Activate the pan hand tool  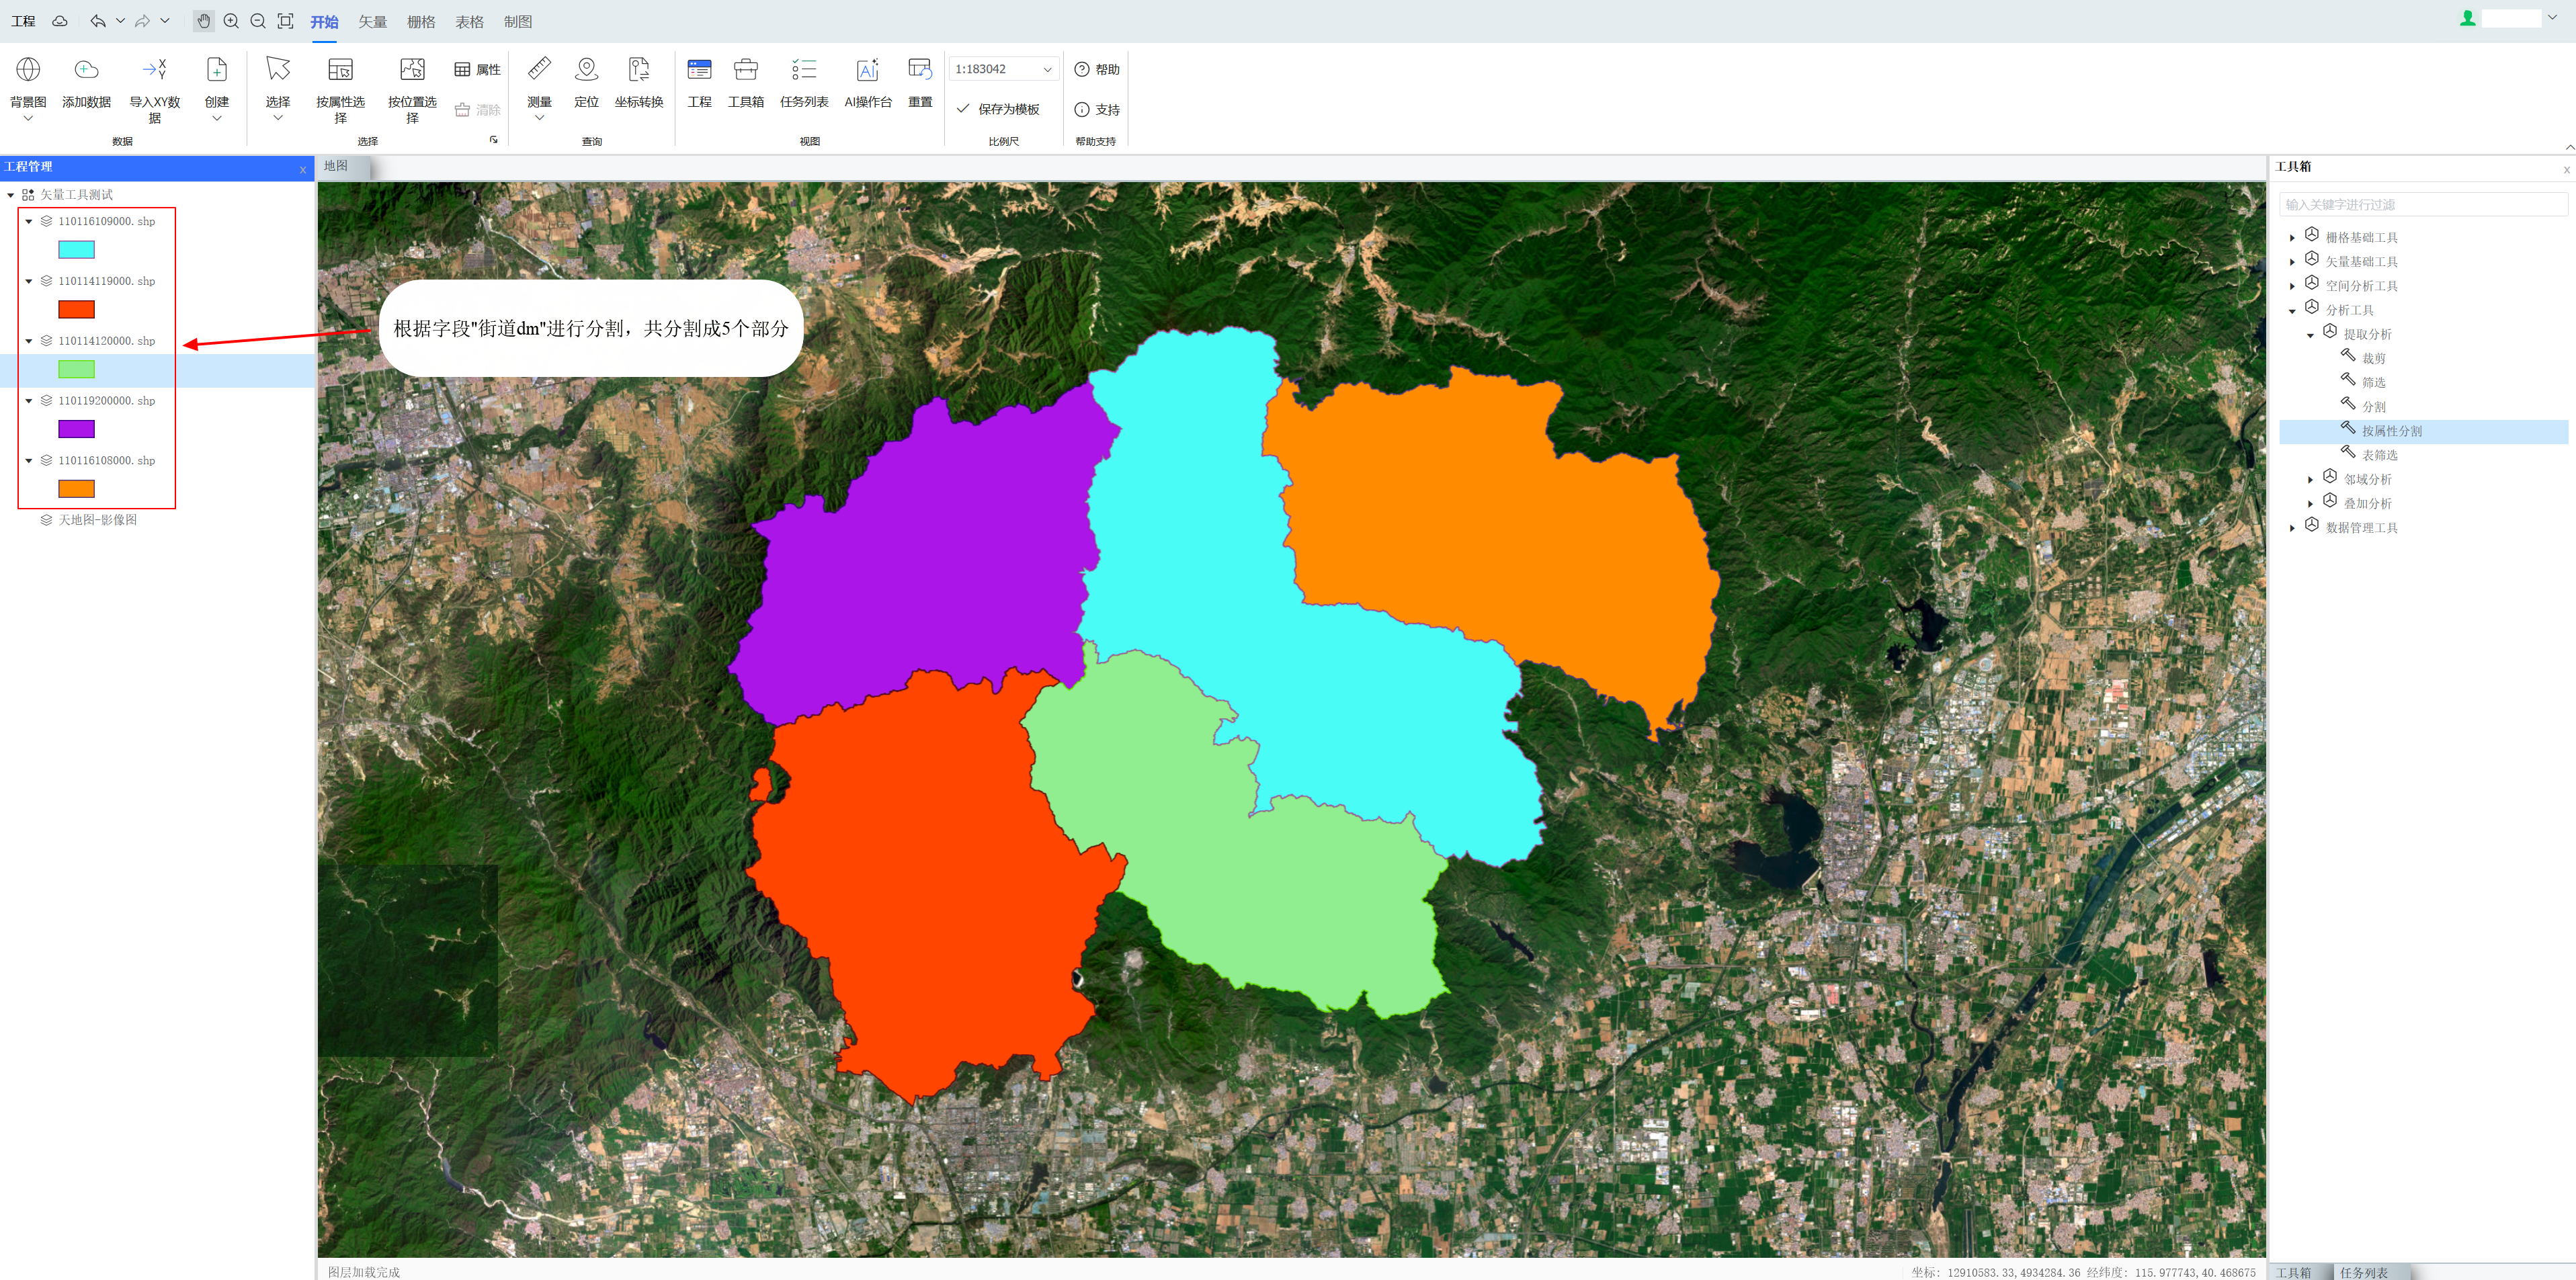[204, 21]
